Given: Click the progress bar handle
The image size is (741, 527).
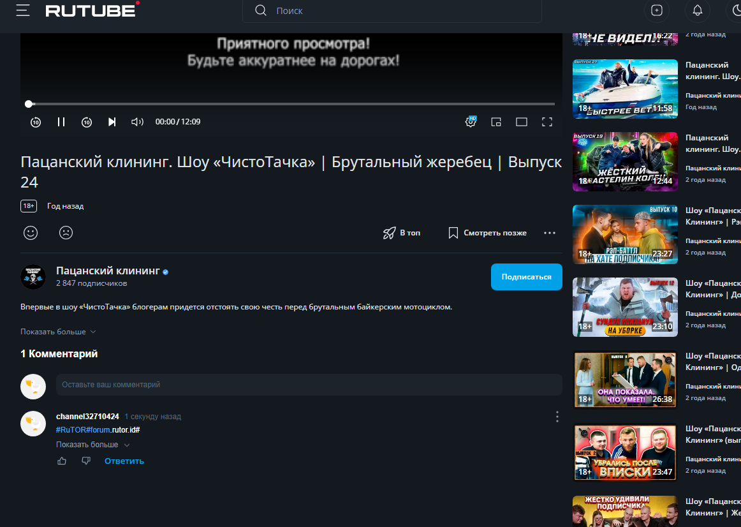Looking at the screenshot, I should (29, 104).
